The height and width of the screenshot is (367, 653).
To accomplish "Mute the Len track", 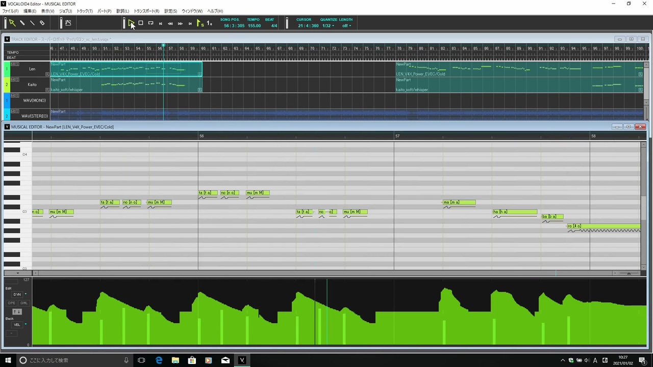I will tap(12, 64).
